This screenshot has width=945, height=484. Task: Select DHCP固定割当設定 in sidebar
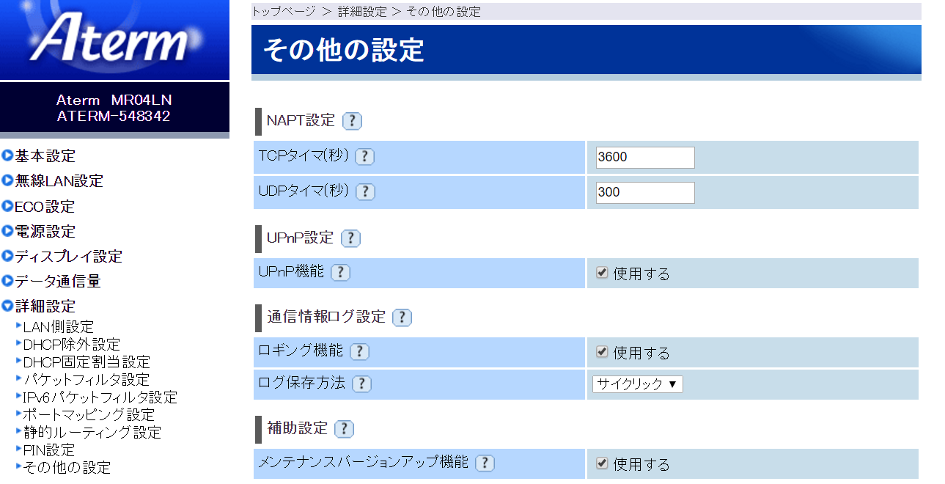[x=87, y=362]
